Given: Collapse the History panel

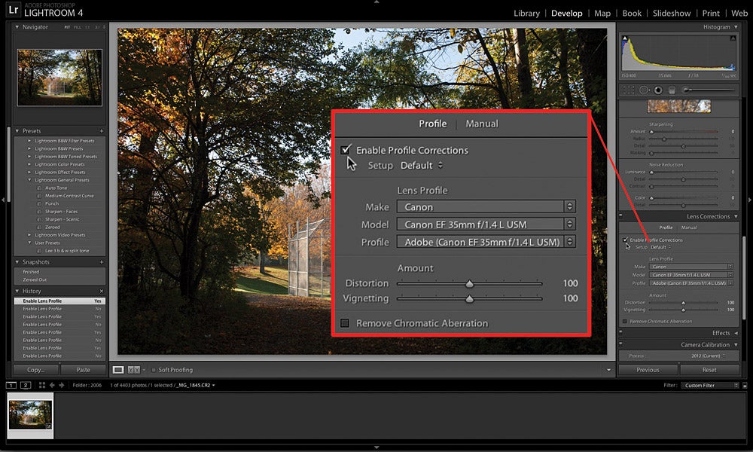Looking at the screenshot, I should pyautogui.click(x=17, y=291).
